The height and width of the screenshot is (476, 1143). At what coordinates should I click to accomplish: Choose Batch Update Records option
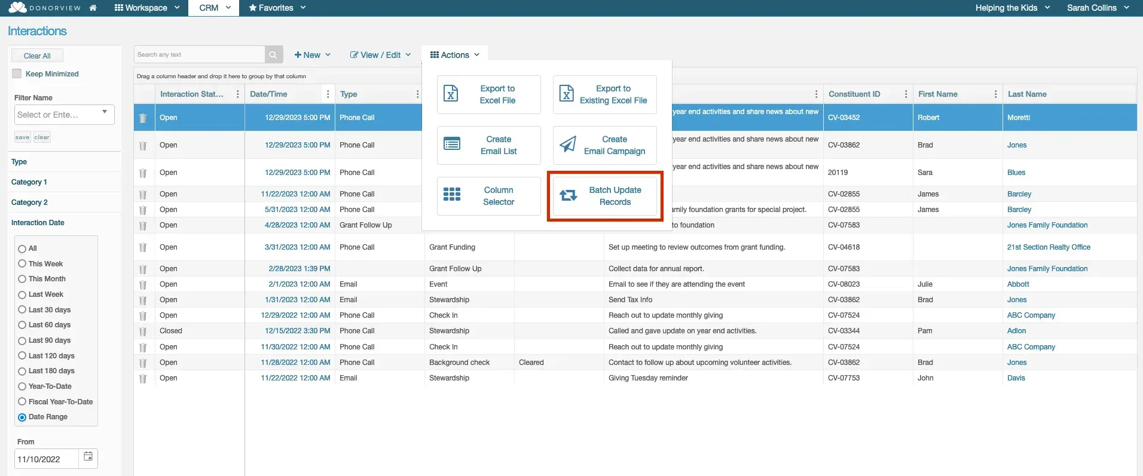[605, 196]
